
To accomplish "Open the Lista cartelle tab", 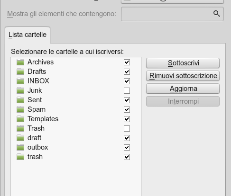I will pos(28,35).
